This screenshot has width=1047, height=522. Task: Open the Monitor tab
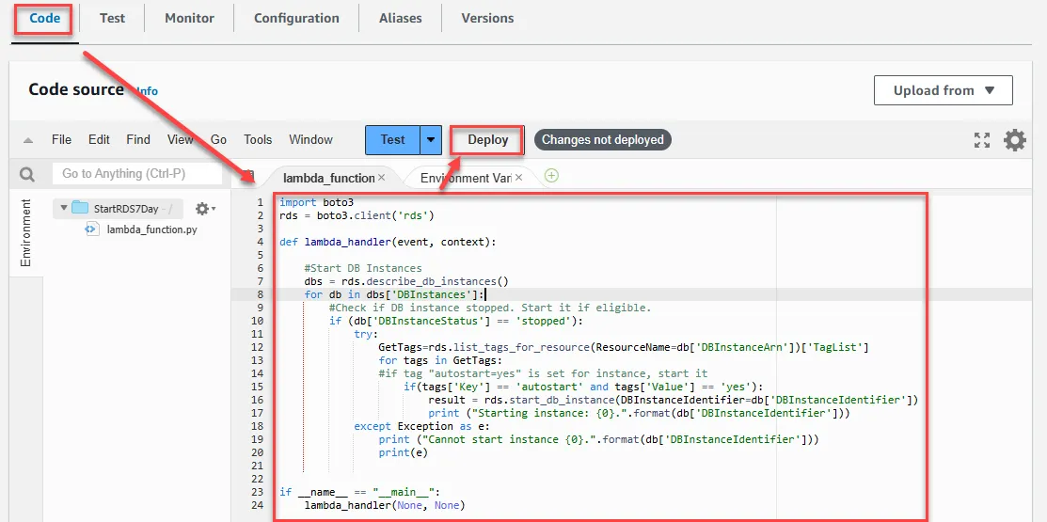(190, 18)
